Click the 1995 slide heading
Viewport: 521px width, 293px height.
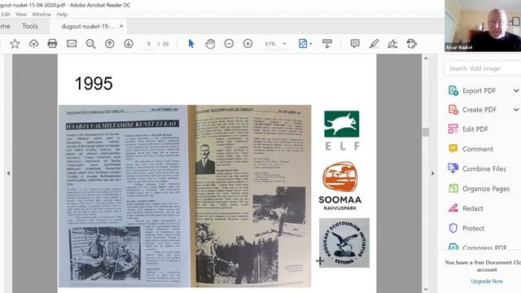click(94, 83)
